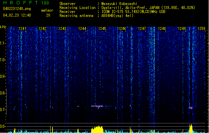Click the 1243 time marker
This screenshot has width=209, height=133.
[62, 29]
